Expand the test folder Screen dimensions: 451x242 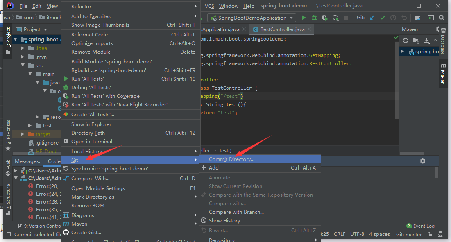[30, 126]
